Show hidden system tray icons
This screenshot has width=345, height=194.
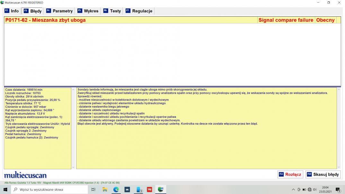(293, 190)
